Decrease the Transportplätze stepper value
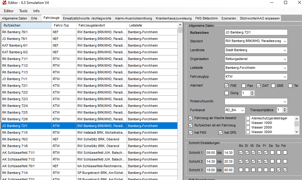This screenshot has width=302, height=180. point(286,111)
